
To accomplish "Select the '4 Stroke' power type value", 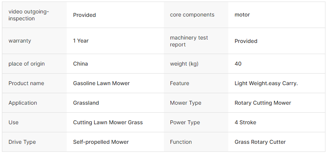I will point(245,122).
